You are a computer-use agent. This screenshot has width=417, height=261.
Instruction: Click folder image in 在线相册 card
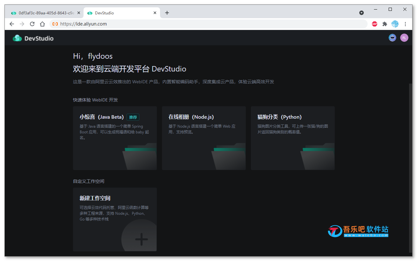(x=229, y=156)
